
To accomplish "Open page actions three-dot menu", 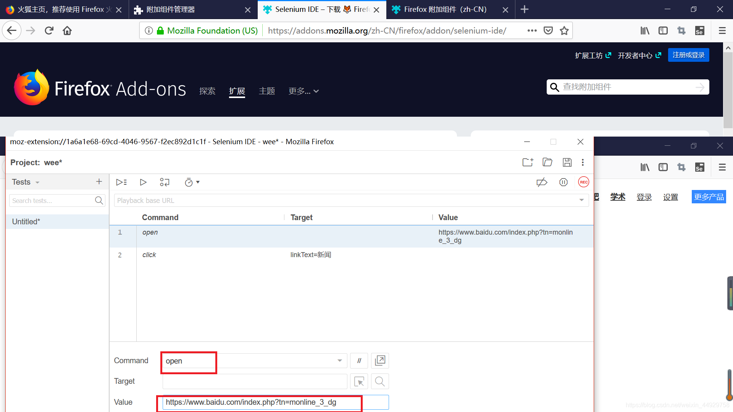I will 532,31.
